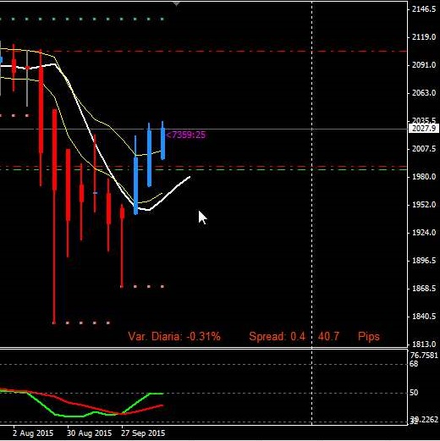Select the tallest red candle with longest lower wick
The height and width of the screenshot is (441, 440).
click(x=54, y=217)
